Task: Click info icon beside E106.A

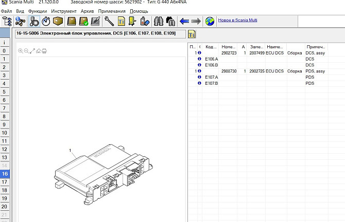Action: tap(199, 59)
